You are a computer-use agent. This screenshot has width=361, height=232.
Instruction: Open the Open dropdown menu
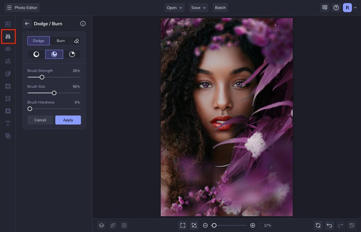click(x=174, y=8)
